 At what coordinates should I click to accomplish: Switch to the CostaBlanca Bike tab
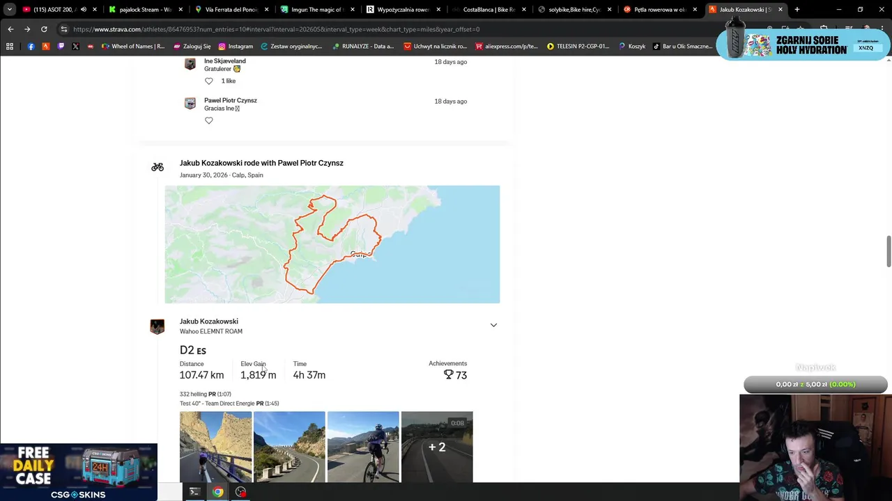tap(488, 10)
